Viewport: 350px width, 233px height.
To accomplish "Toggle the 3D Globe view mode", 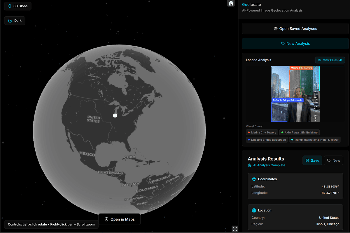I will 18,6.
